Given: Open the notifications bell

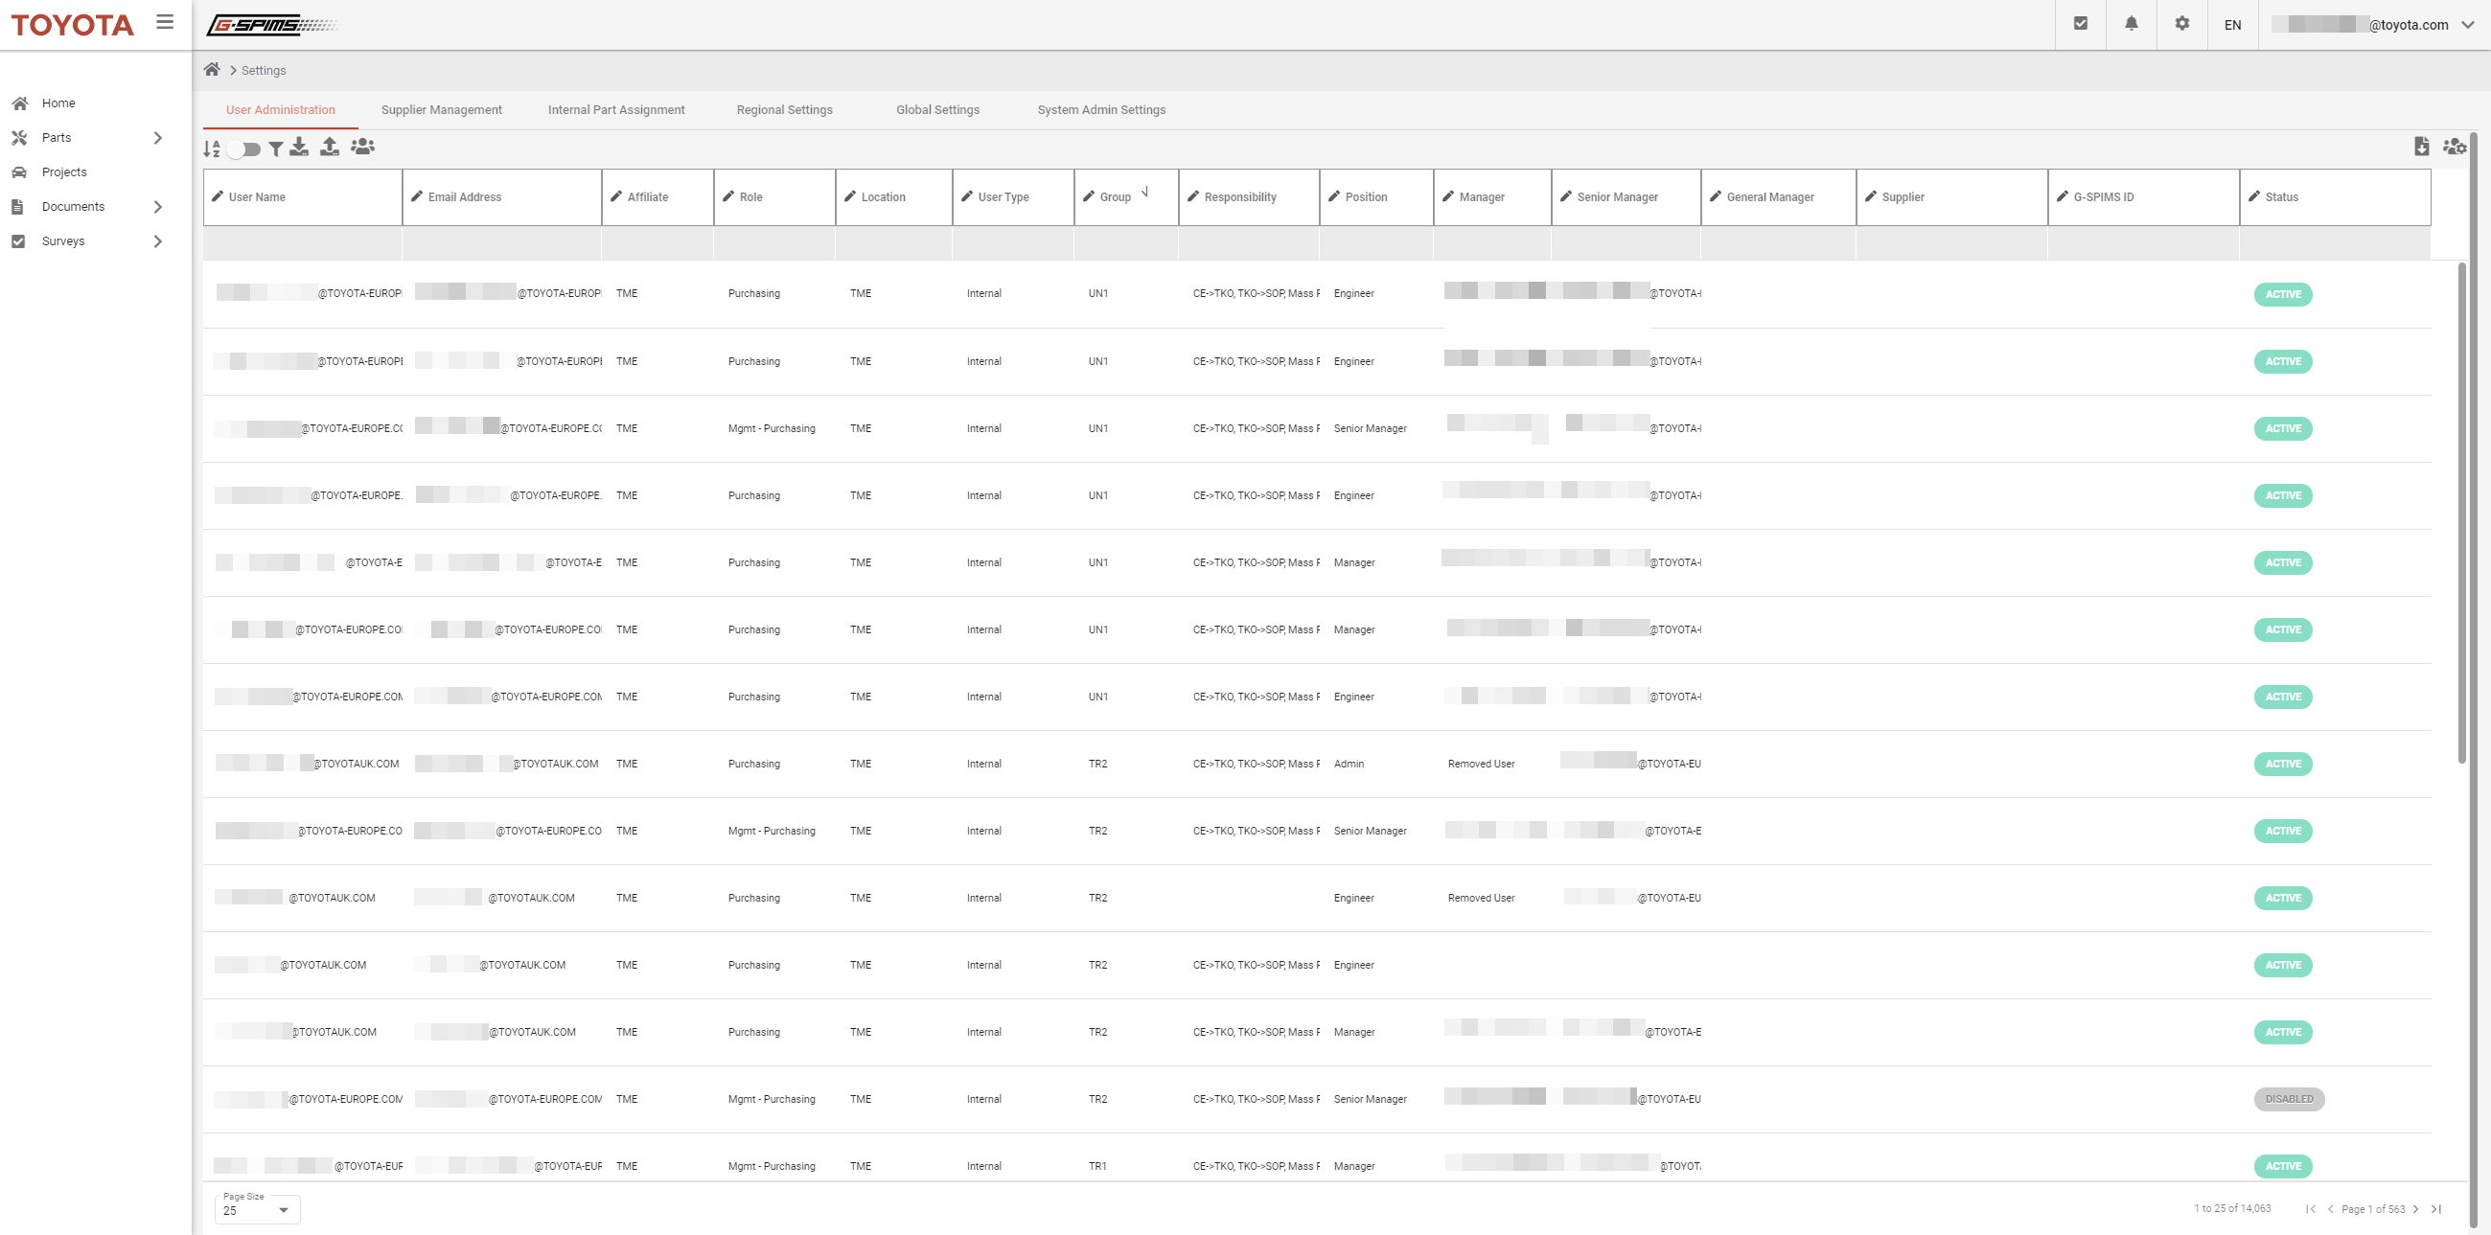Looking at the screenshot, I should point(2132,24).
